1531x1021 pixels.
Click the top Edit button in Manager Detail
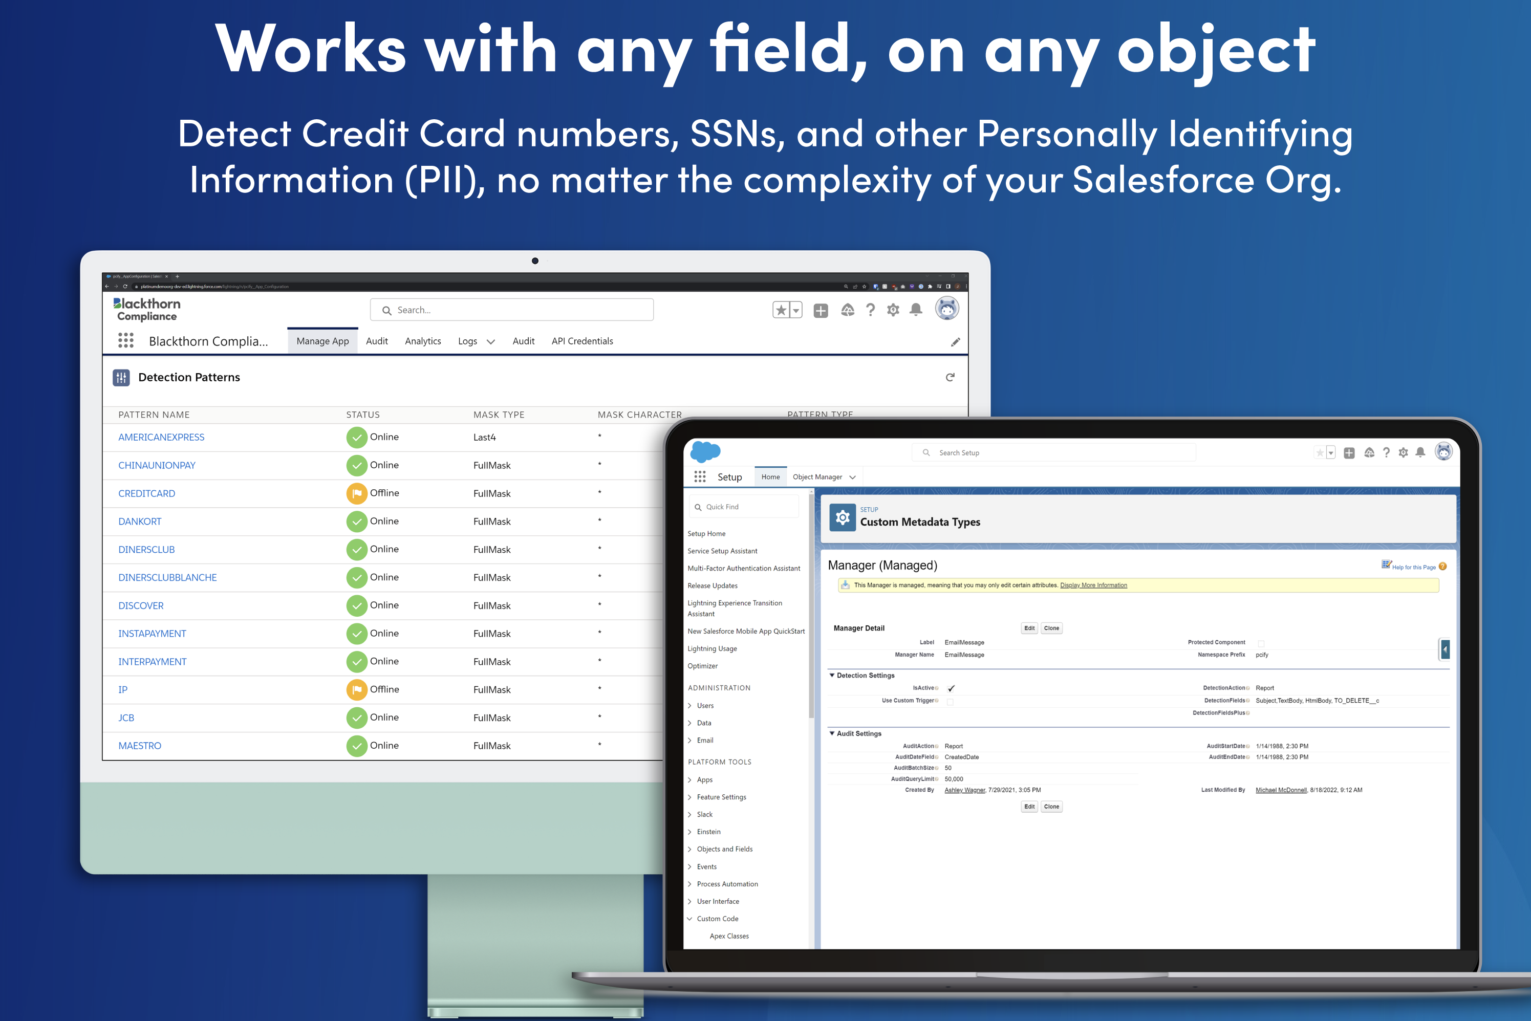[x=1029, y=628]
